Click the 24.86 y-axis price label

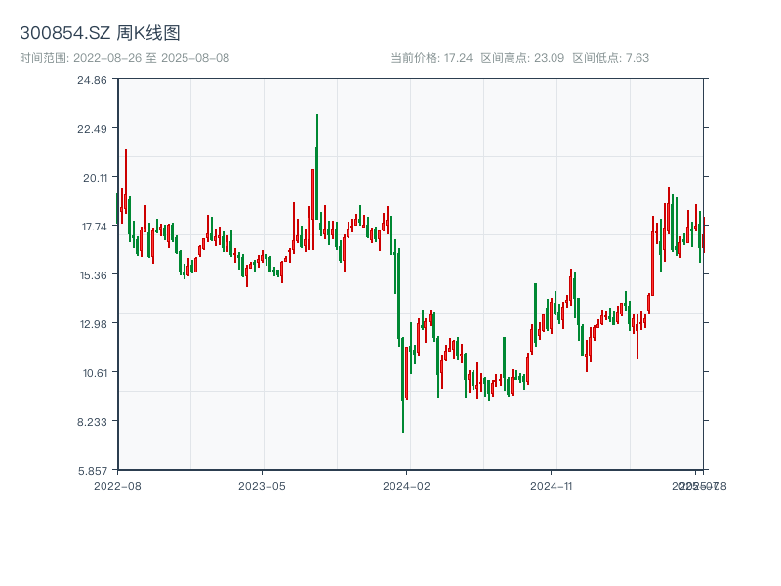click(93, 80)
